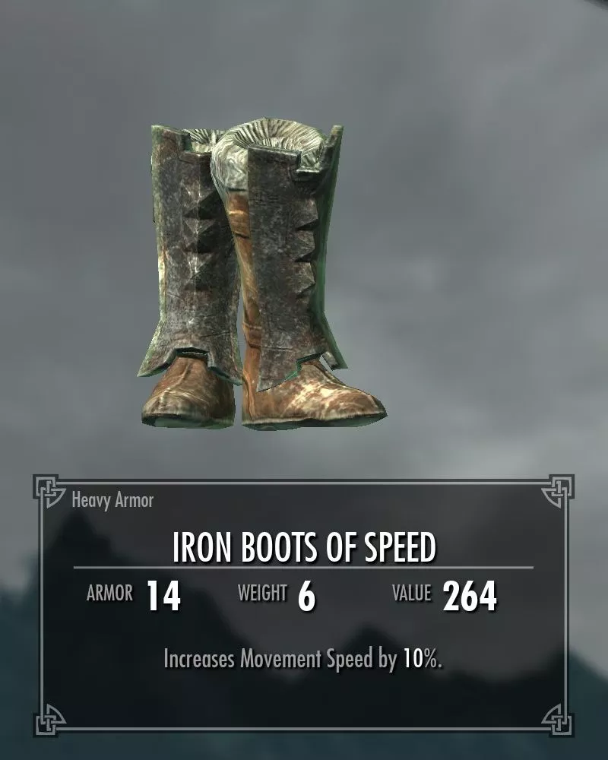
Task: Click the Increases Movement Speed enchantment text
Action: click(303, 659)
